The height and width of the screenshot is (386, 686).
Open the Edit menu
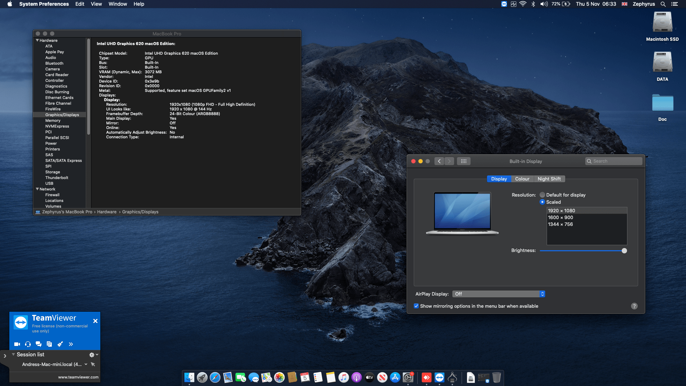(80, 4)
